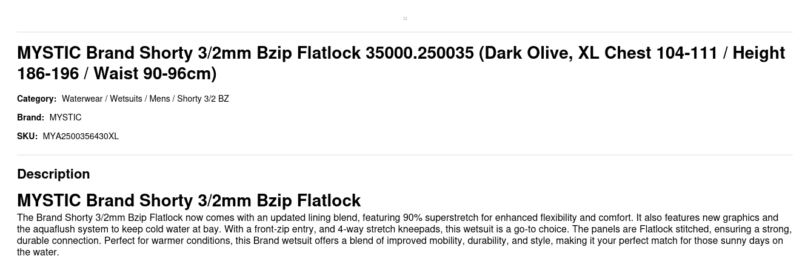Click the main product title heading
This screenshot has width=805, height=276.
(x=401, y=63)
